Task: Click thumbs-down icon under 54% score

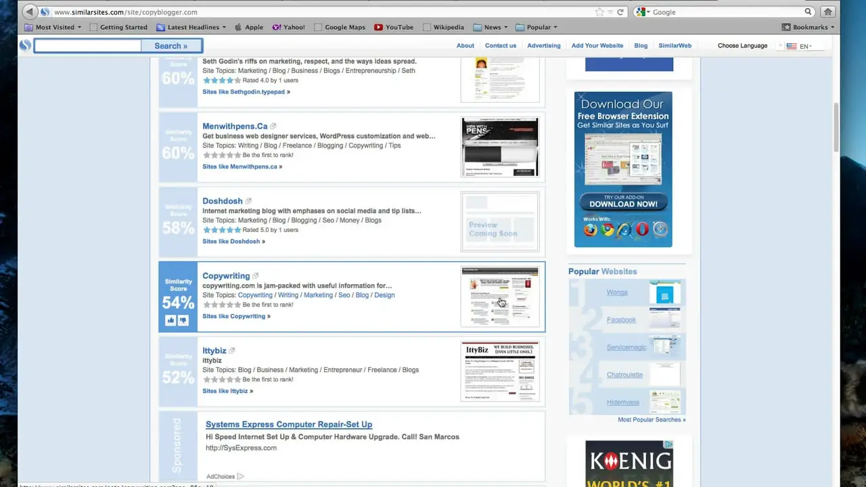Action: (183, 321)
